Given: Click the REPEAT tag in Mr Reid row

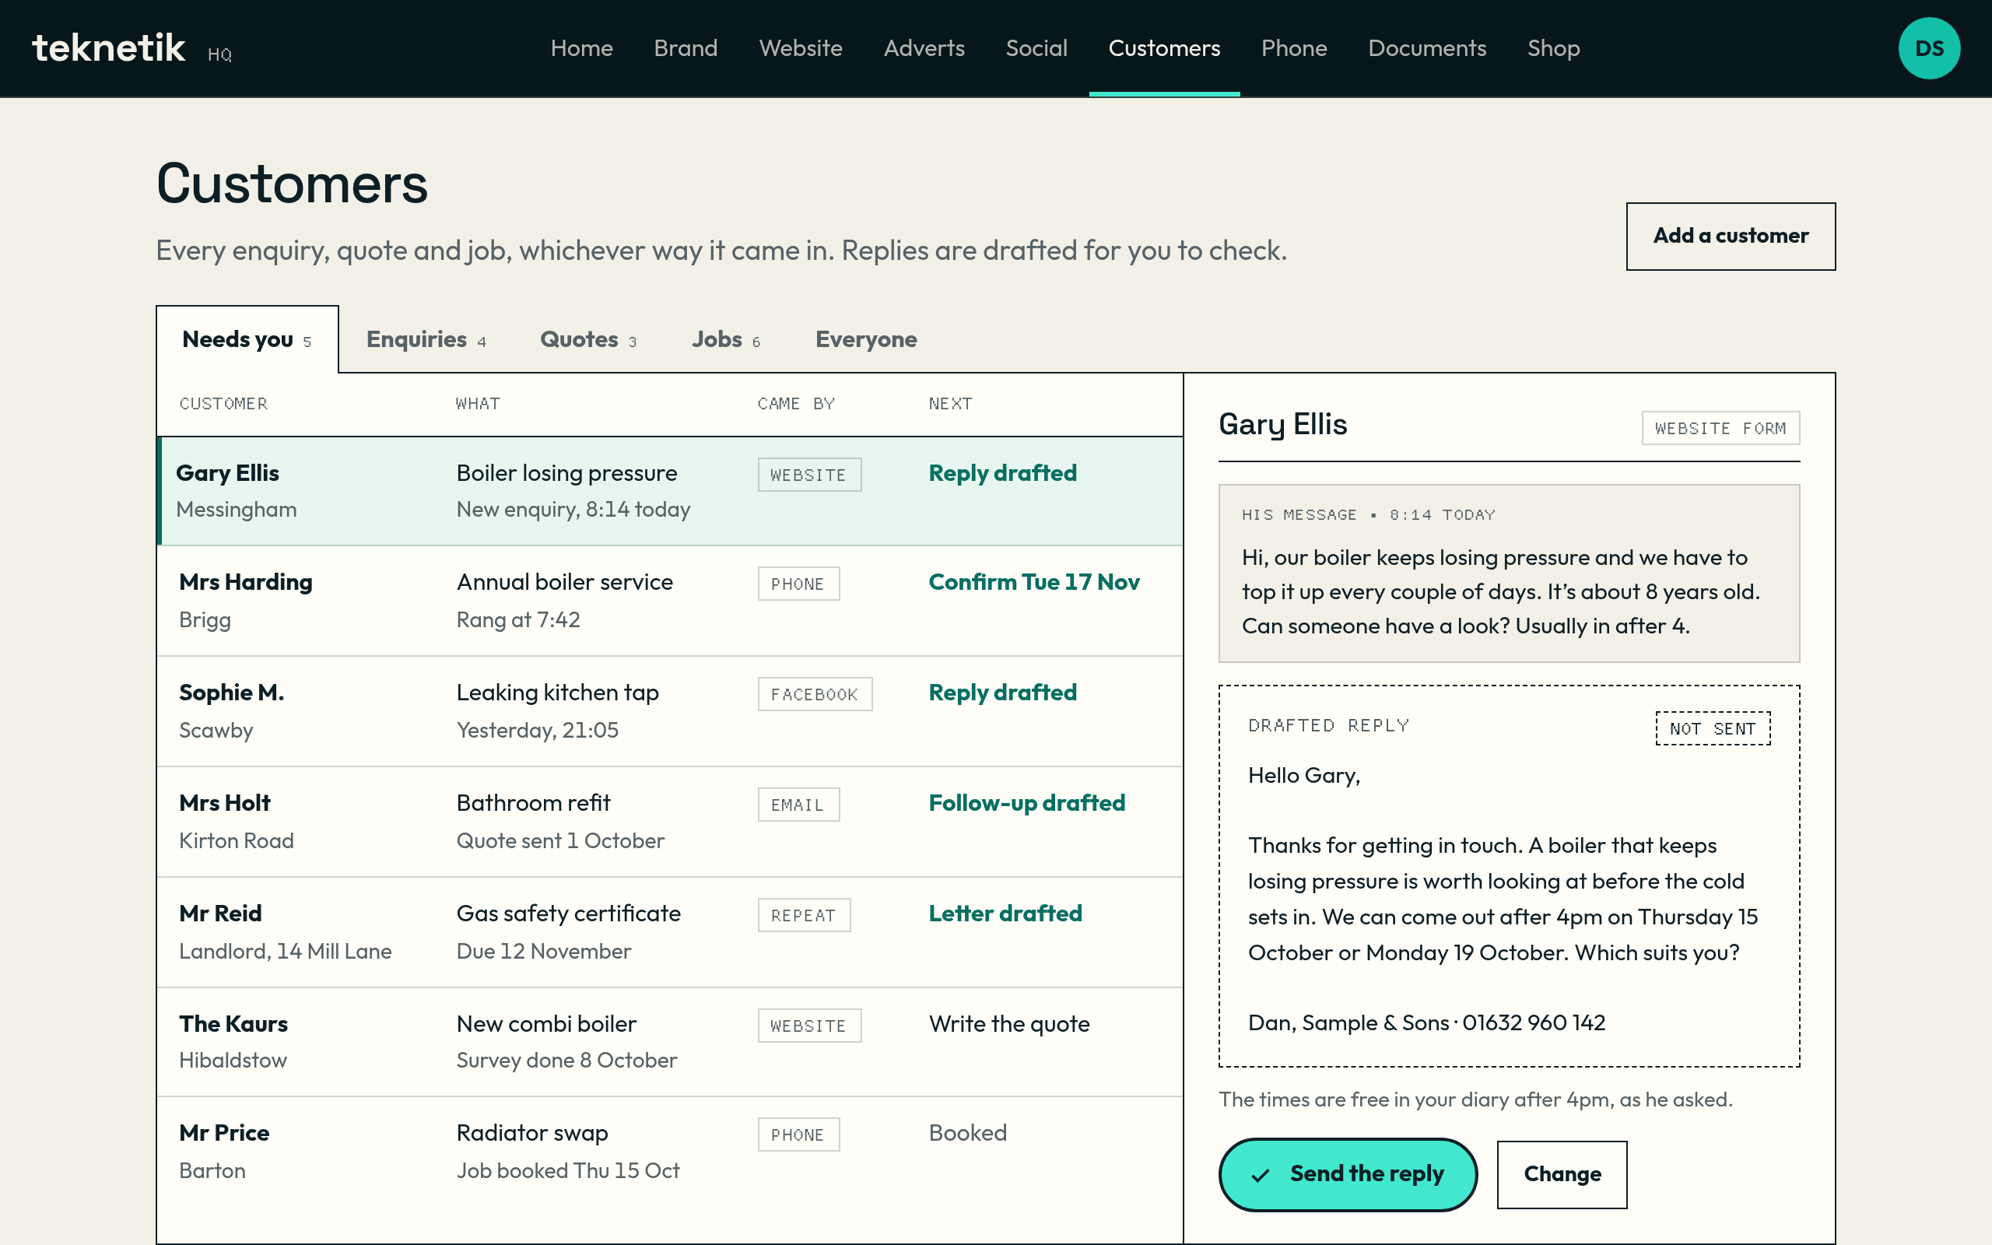Looking at the screenshot, I should (x=803, y=915).
